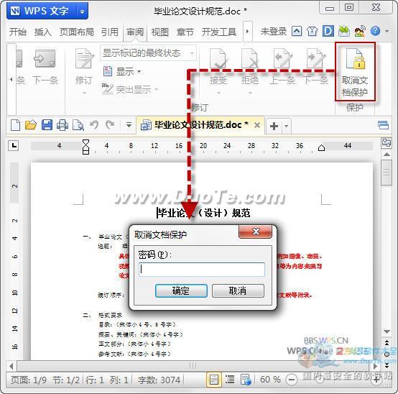
Task: Click the Undo arrow icon
Action: 94,124
